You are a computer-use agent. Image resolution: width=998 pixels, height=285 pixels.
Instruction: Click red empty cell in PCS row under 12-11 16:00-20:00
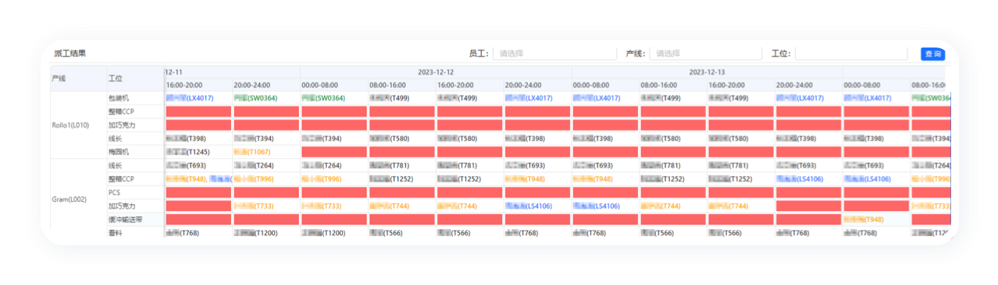point(198,192)
